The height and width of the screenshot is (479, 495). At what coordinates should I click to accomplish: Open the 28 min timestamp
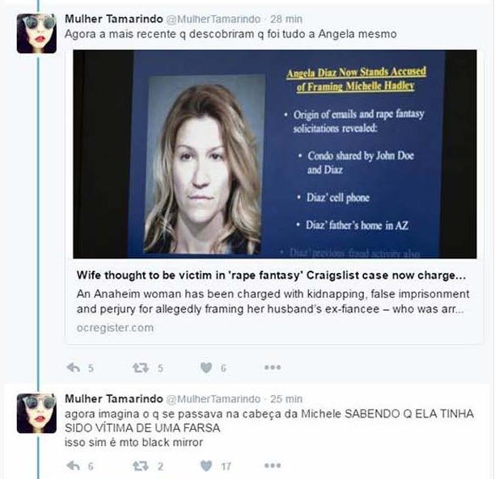[x=286, y=19]
